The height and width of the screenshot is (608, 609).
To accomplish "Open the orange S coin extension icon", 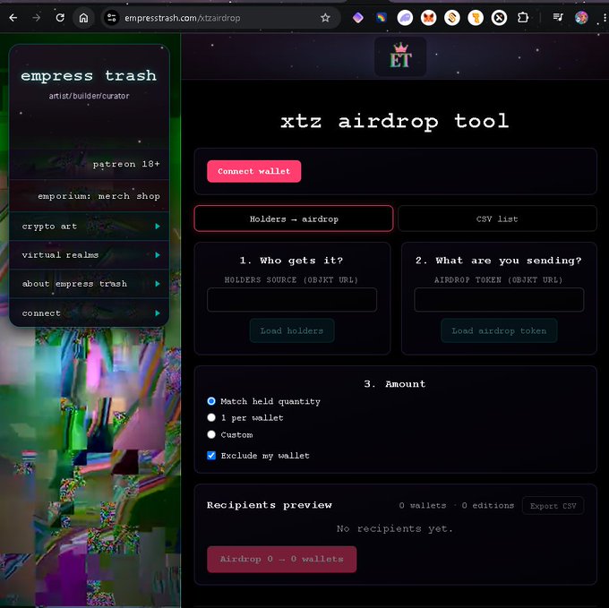I will click(452, 18).
